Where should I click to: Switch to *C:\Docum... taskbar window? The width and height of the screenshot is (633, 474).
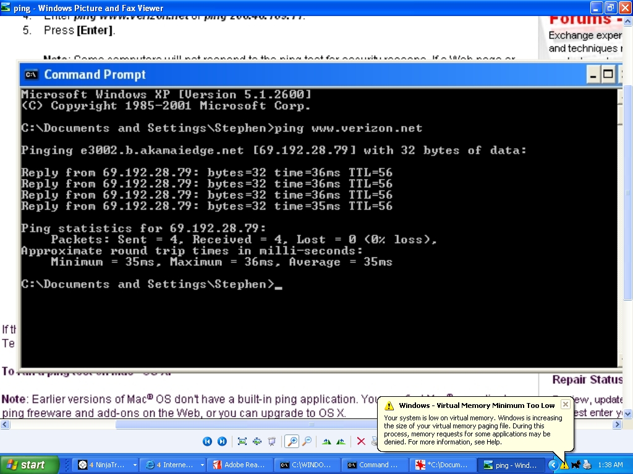(444, 465)
